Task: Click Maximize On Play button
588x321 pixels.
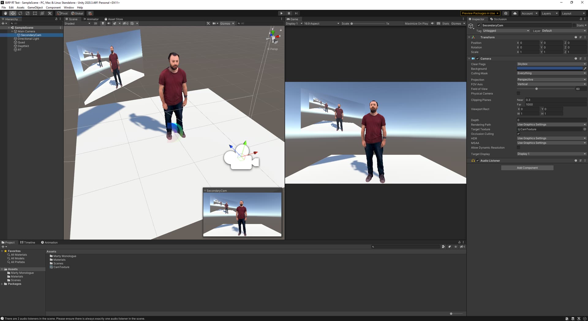Action: pyautogui.click(x=416, y=24)
